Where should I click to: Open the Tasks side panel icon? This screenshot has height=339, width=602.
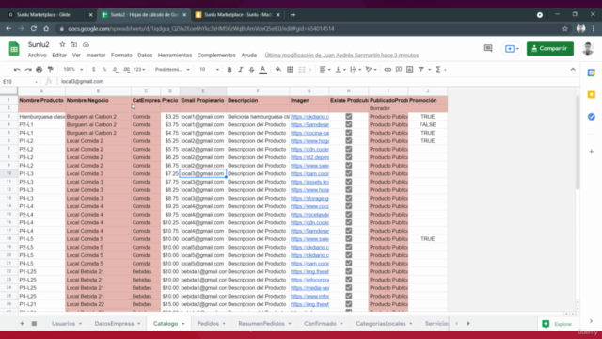coord(592,117)
